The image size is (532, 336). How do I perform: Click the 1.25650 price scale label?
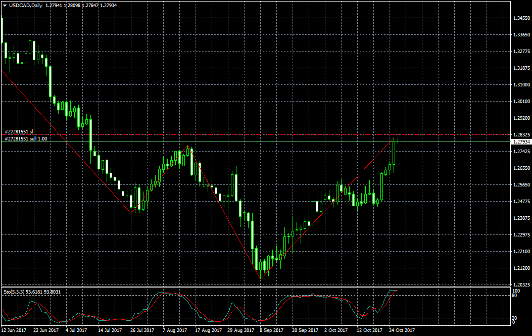click(x=521, y=185)
